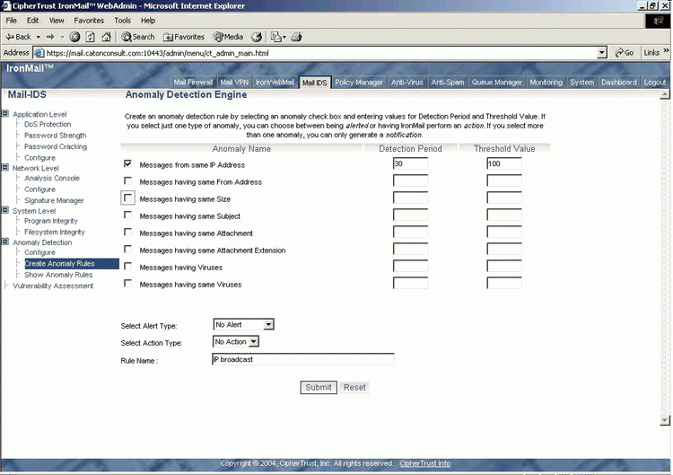This screenshot has height=475, width=673.
Task: Click page scrollbar down arrow
Action: [x=665, y=420]
